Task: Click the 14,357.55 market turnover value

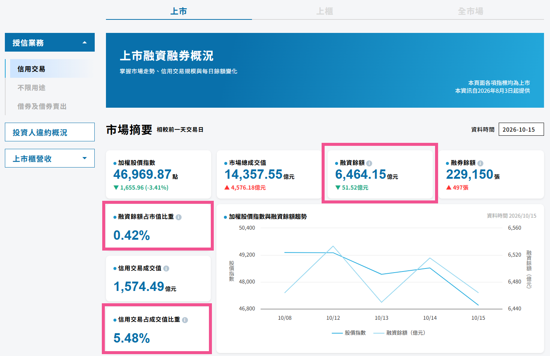Action: point(253,174)
